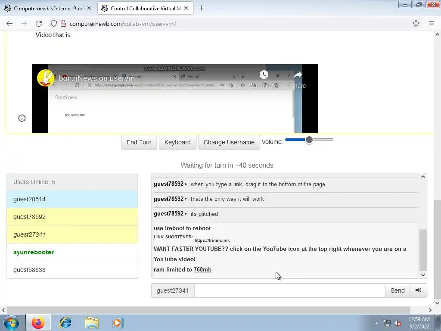Open a new tab with the plus button
This screenshot has height=331, width=441.
click(x=201, y=8)
